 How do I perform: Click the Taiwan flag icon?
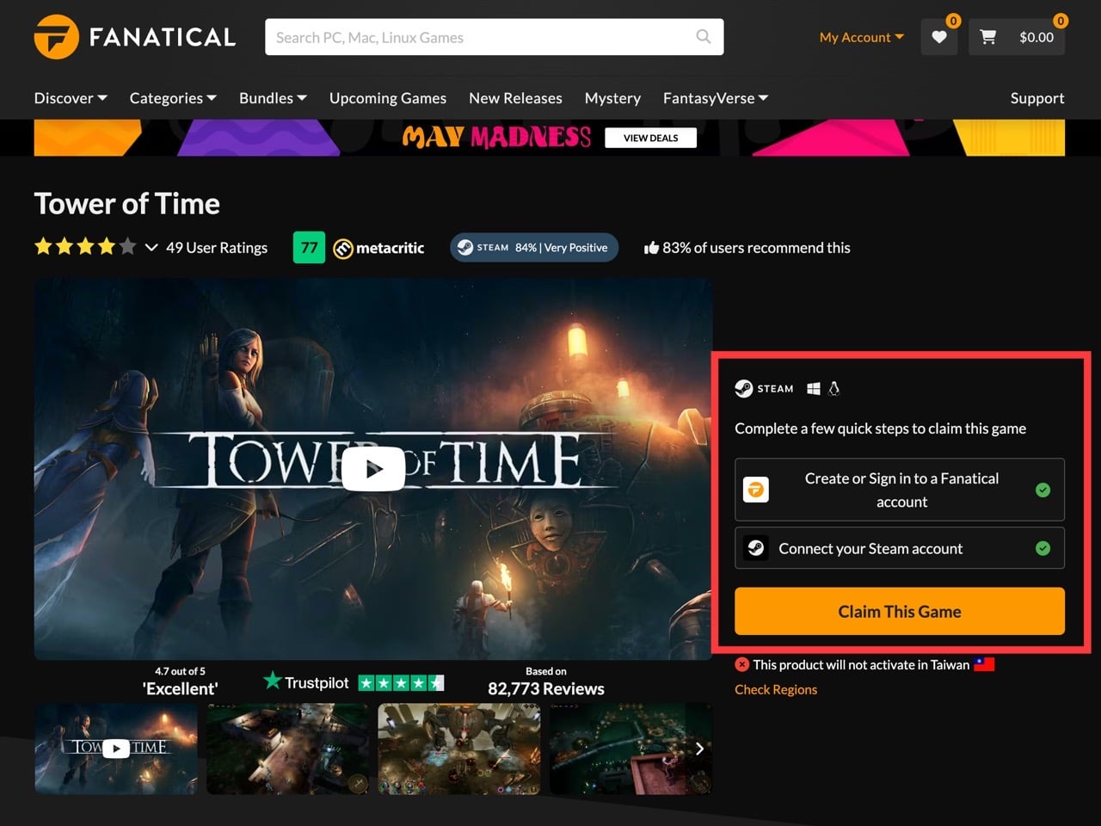984,664
